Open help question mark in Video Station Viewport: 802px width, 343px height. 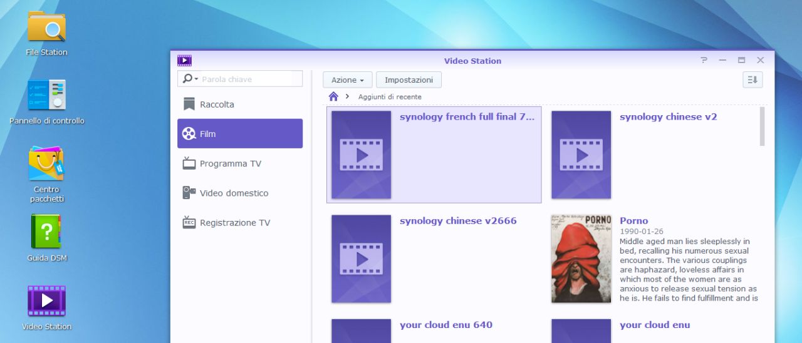click(x=704, y=60)
